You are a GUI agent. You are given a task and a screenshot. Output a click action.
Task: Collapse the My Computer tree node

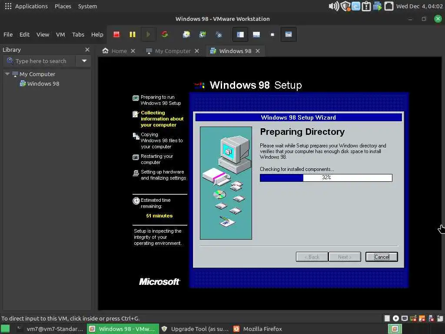coord(7,74)
